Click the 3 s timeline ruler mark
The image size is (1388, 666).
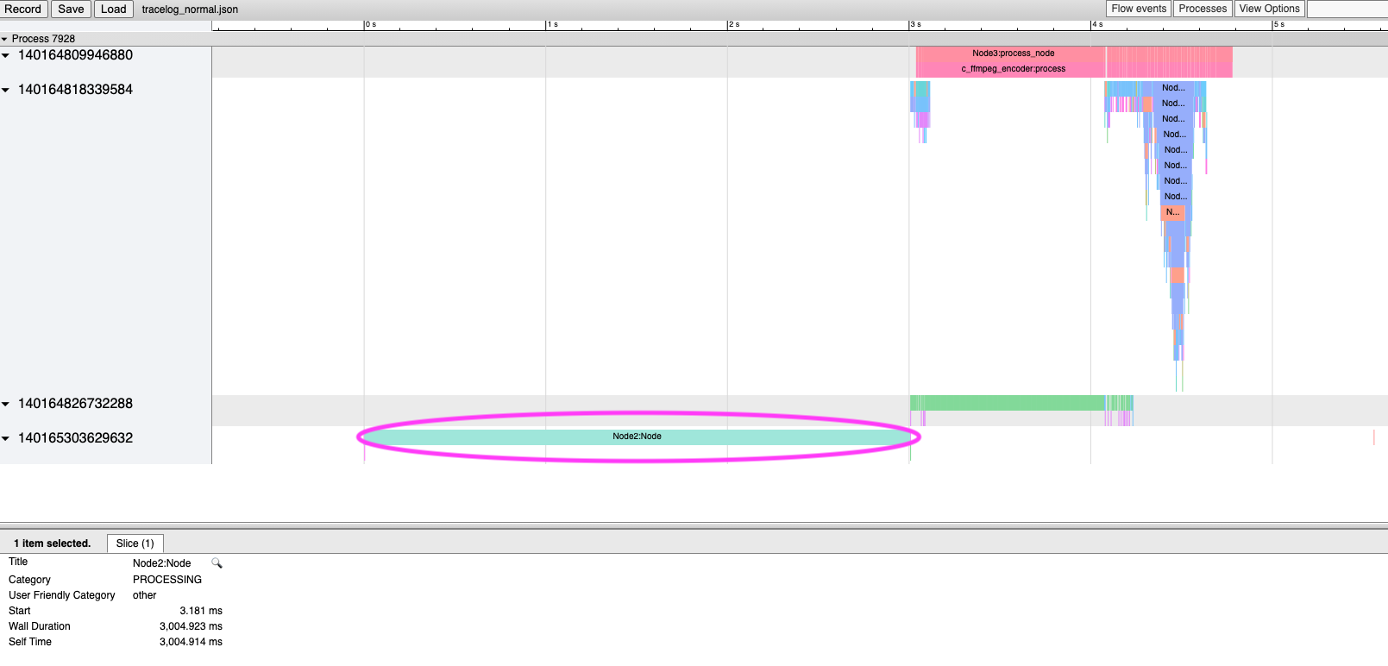pyautogui.click(x=915, y=25)
